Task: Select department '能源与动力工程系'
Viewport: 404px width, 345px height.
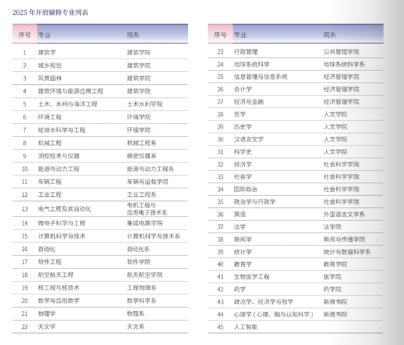Action: [x=150, y=169]
